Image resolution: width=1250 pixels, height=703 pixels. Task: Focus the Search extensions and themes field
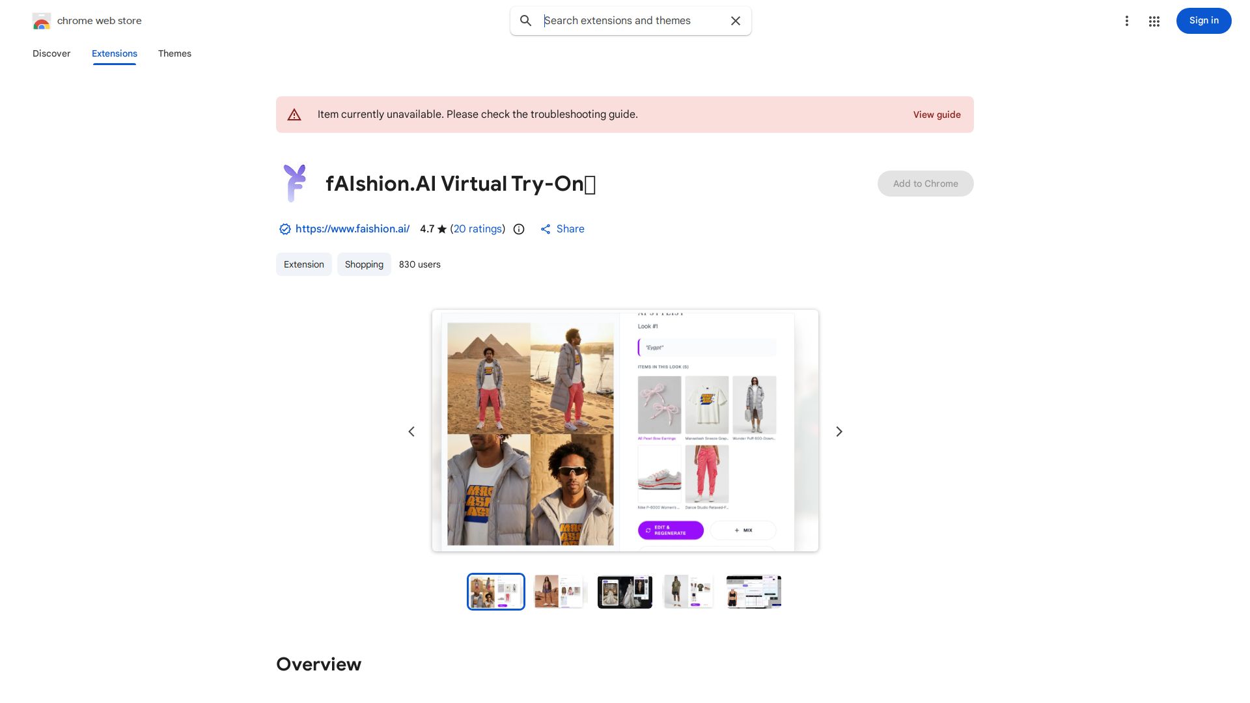click(x=635, y=21)
